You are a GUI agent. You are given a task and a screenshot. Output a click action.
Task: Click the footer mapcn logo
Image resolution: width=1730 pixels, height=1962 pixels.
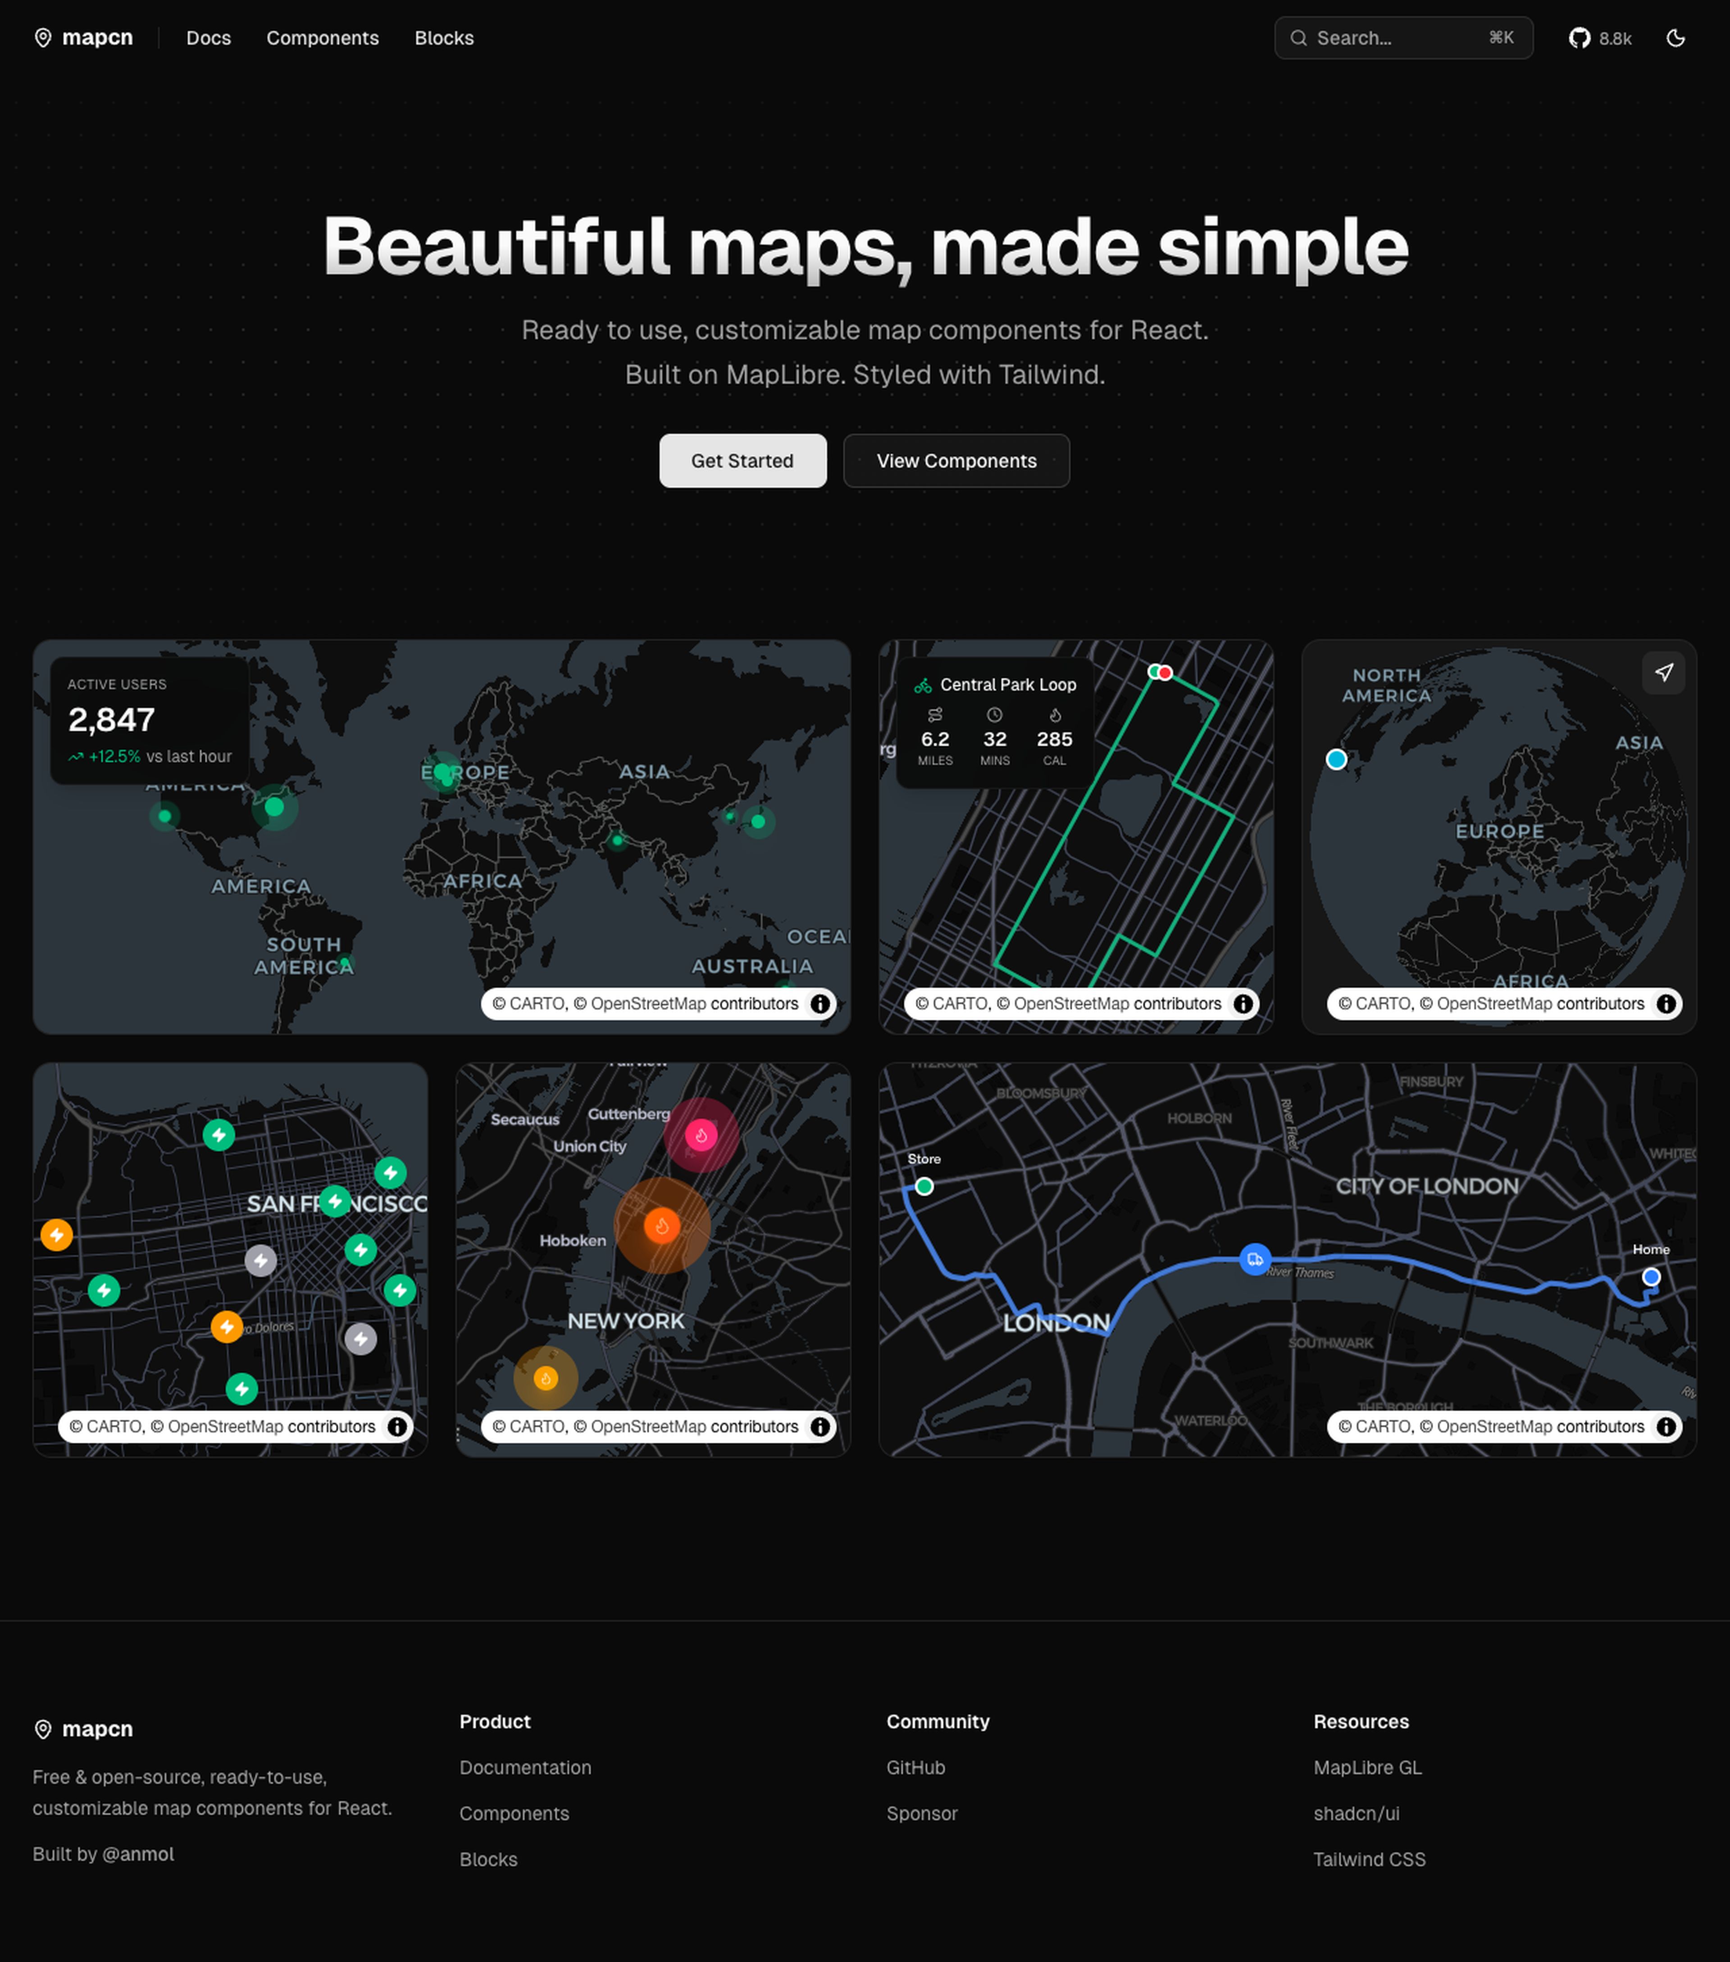pos(83,1729)
